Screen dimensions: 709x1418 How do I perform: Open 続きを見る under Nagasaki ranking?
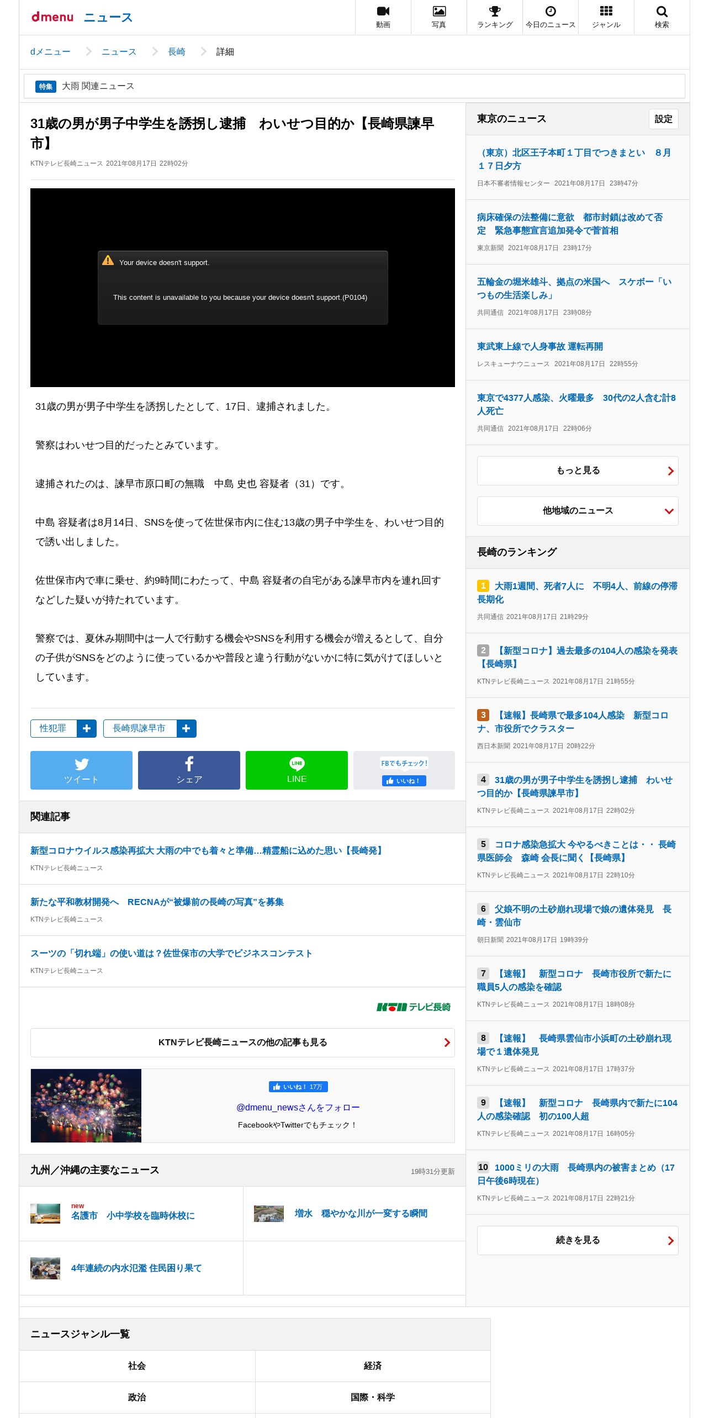point(578,1240)
